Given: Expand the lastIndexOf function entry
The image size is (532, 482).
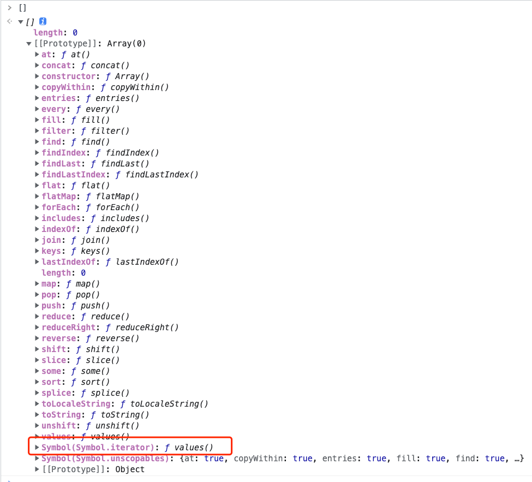Looking at the screenshot, I should (x=37, y=261).
